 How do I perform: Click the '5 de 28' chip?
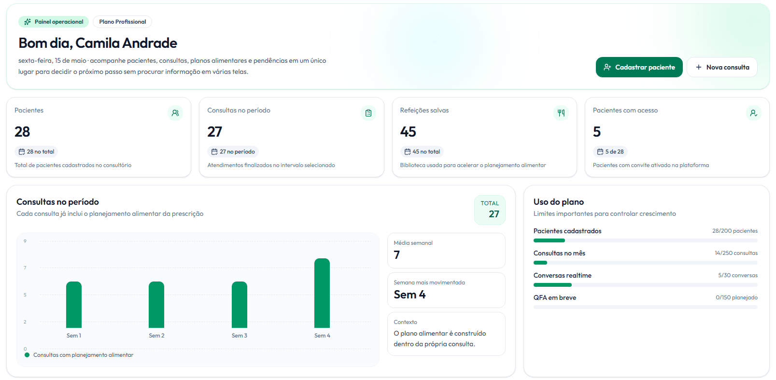610,152
